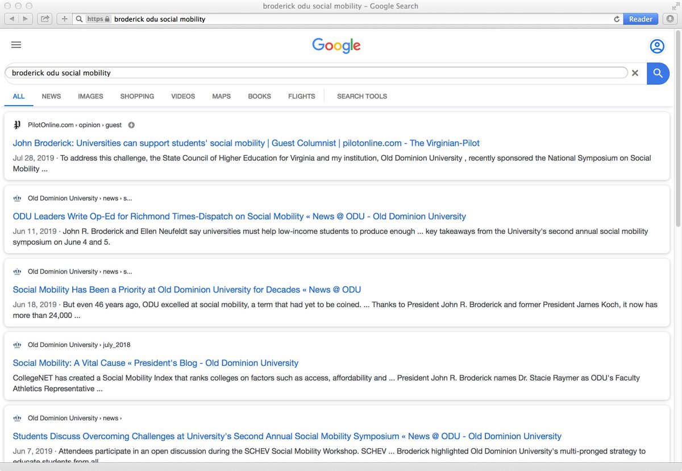Open Social Mobility Has Been a Priority link

[187, 290]
